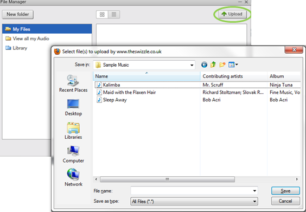Click scroll right arrow of file list

(297, 179)
